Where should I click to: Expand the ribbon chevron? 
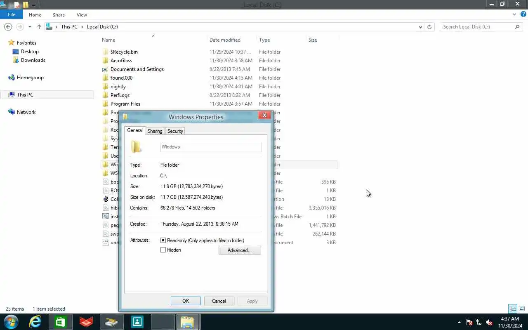point(514,14)
